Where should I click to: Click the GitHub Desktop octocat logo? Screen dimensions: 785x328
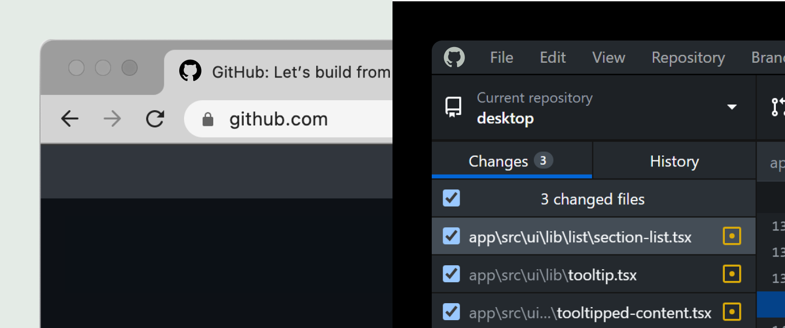pyautogui.click(x=454, y=57)
